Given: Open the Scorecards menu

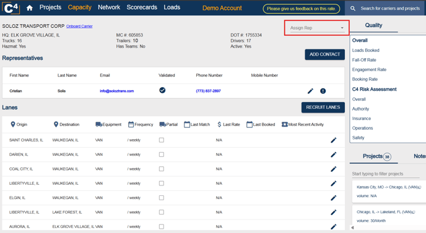Looking at the screenshot, I should pyautogui.click(x=142, y=7).
